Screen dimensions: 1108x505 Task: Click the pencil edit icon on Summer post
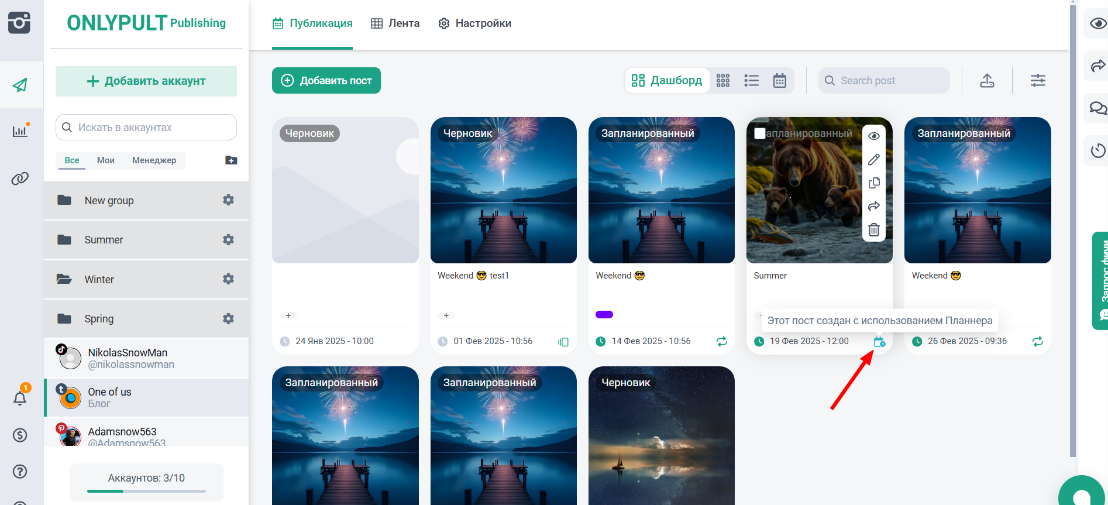click(x=873, y=160)
